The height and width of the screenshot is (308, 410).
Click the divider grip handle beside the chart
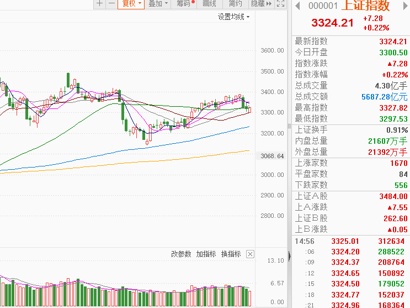coord(290,126)
